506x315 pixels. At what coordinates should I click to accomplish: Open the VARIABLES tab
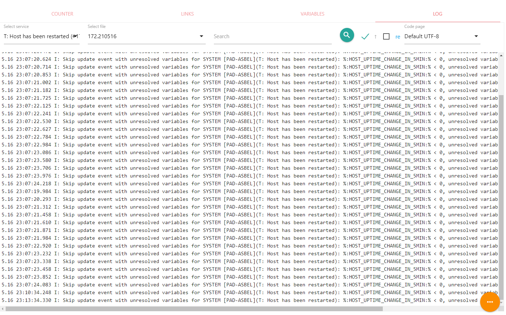pyautogui.click(x=312, y=14)
